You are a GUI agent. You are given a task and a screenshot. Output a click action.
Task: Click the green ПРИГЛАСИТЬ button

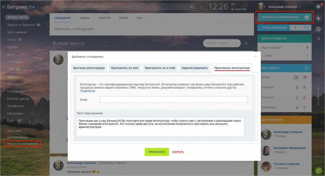tap(157, 152)
